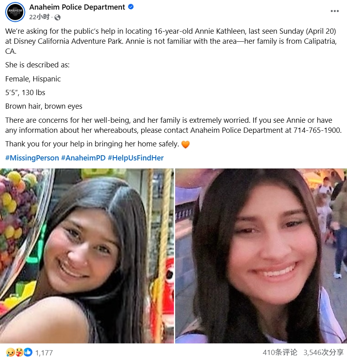Follow the #AnaheimPD hashtag
This screenshot has height=359, width=347.
[83, 158]
